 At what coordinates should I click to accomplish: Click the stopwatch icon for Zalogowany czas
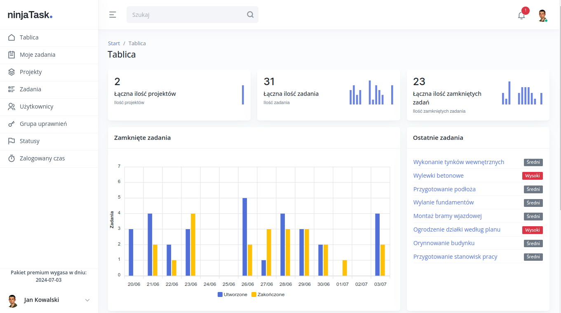point(12,158)
